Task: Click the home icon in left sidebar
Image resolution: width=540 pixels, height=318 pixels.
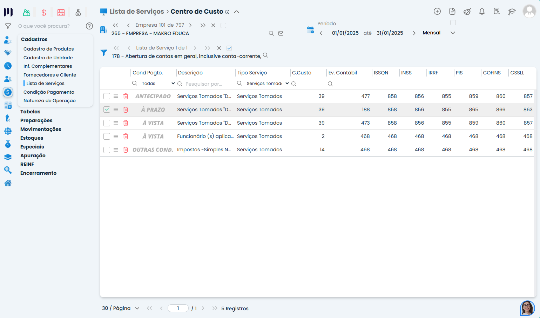Action: coord(8,183)
